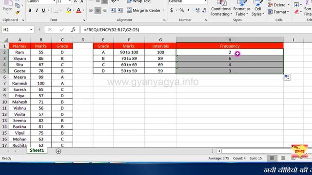Click the Intervals header cell
The width and height of the screenshot is (312, 175).
[160, 46]
